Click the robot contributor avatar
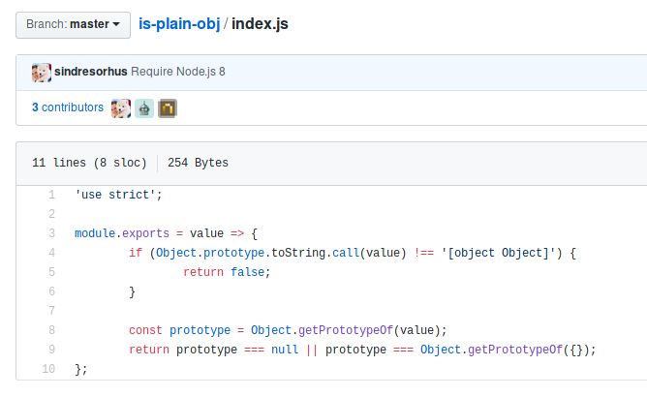This screenshot has width=647, height=397. pyautogui.click(x=144, y=108)
